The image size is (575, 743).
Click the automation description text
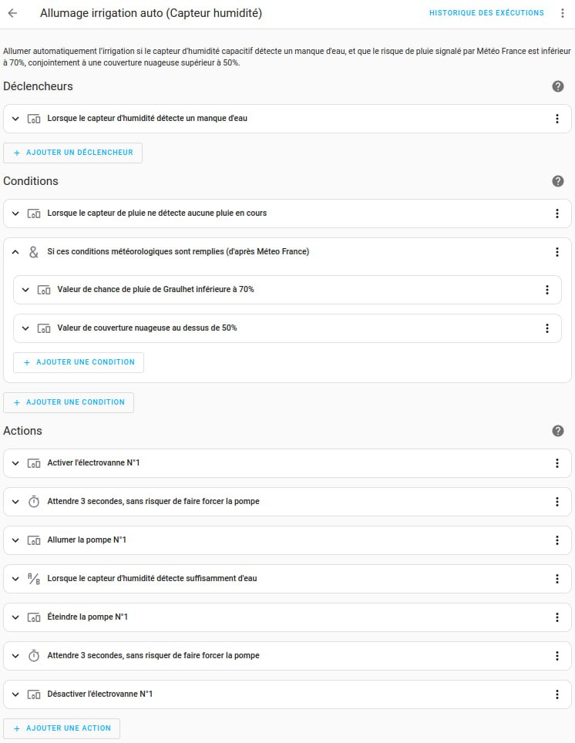pos(287,57)
